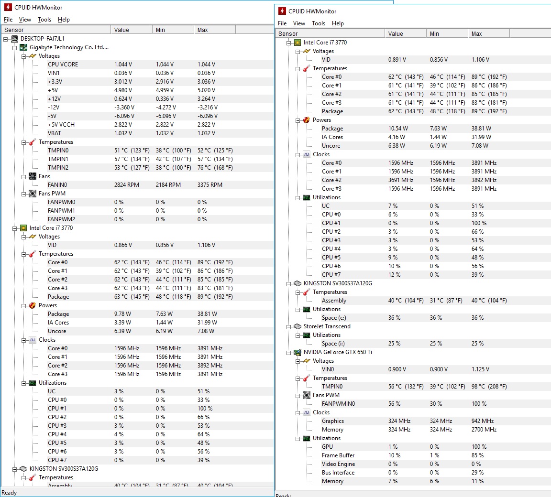This screenshot has height=497, width=551.
Task: Click the Gigabyte Technology motherboard icon
Action: [23, 47]
